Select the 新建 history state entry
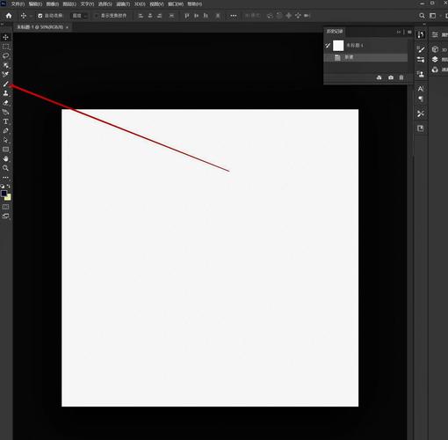Image resolution: width=448 pixels, height=440 pixels. tap(366, 57)
